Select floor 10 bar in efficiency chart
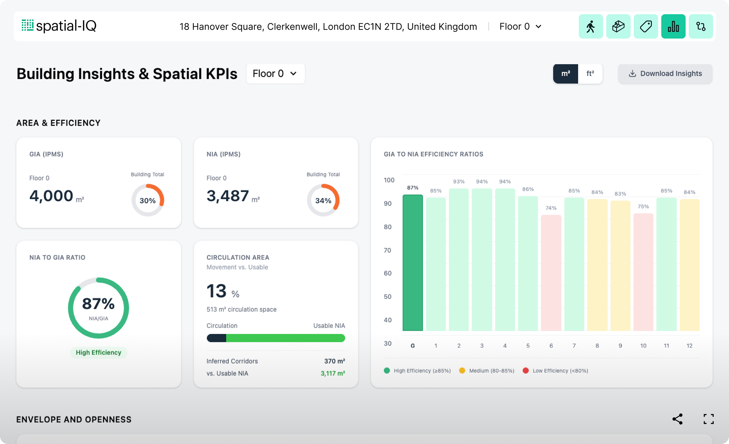This screenshot has height=444, width=729. coord(643,272)
